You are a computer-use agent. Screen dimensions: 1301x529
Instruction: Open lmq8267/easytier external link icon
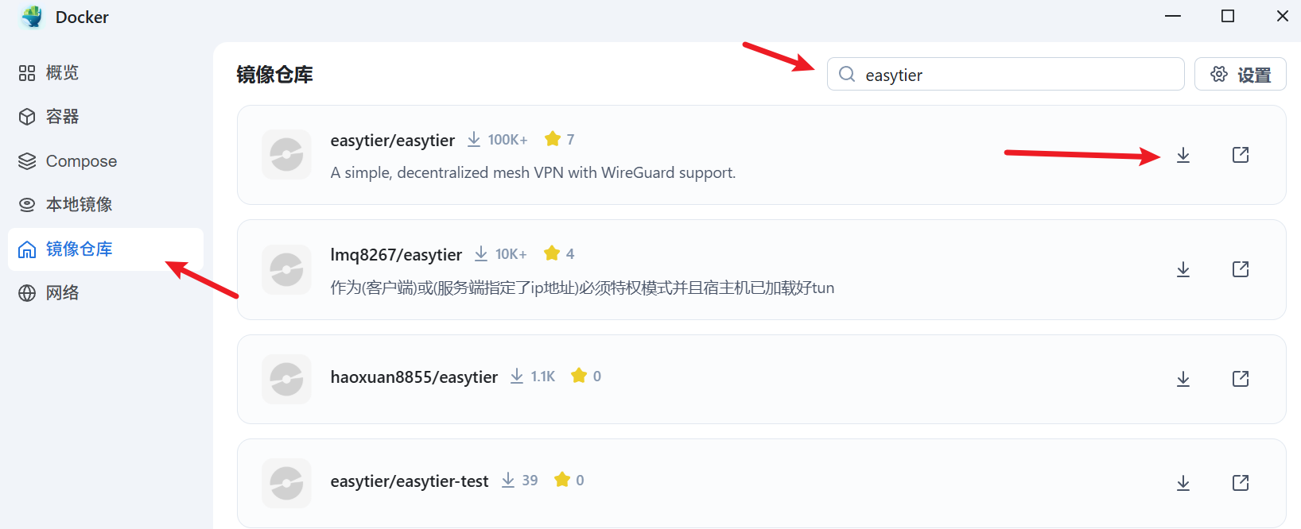pos(1241,269)
